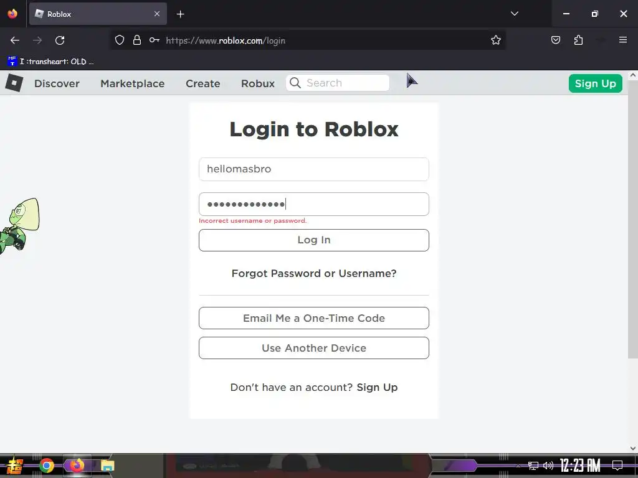Open the Firefox hamburger menu
The image size is (638, 478).
(x=622, y=40)
